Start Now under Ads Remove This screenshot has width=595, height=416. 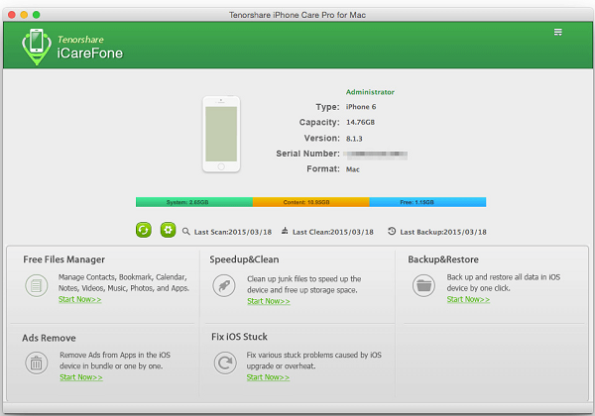click(81, 377)
